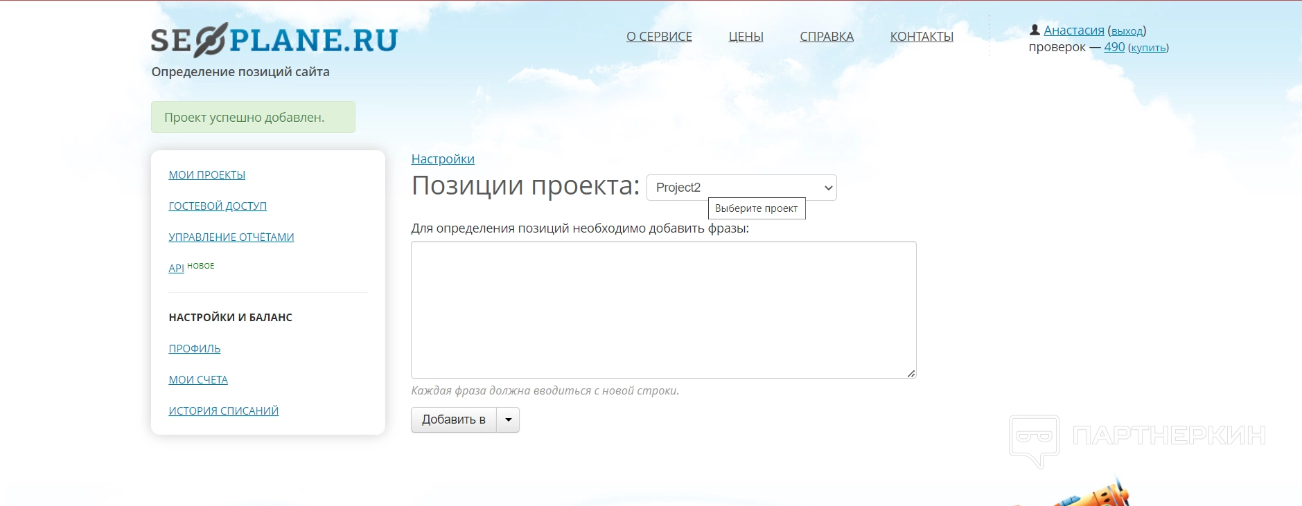Open the Project2 project dropdown

click(x=741, y=188)
